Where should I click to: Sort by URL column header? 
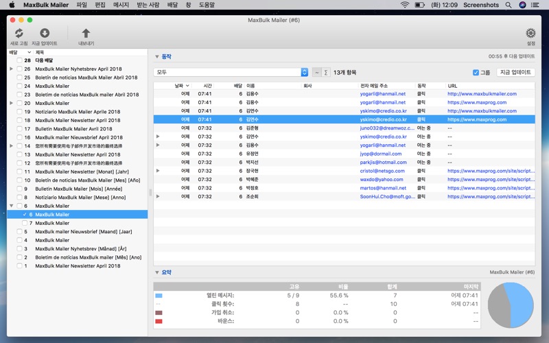click(x=452, y=86)
